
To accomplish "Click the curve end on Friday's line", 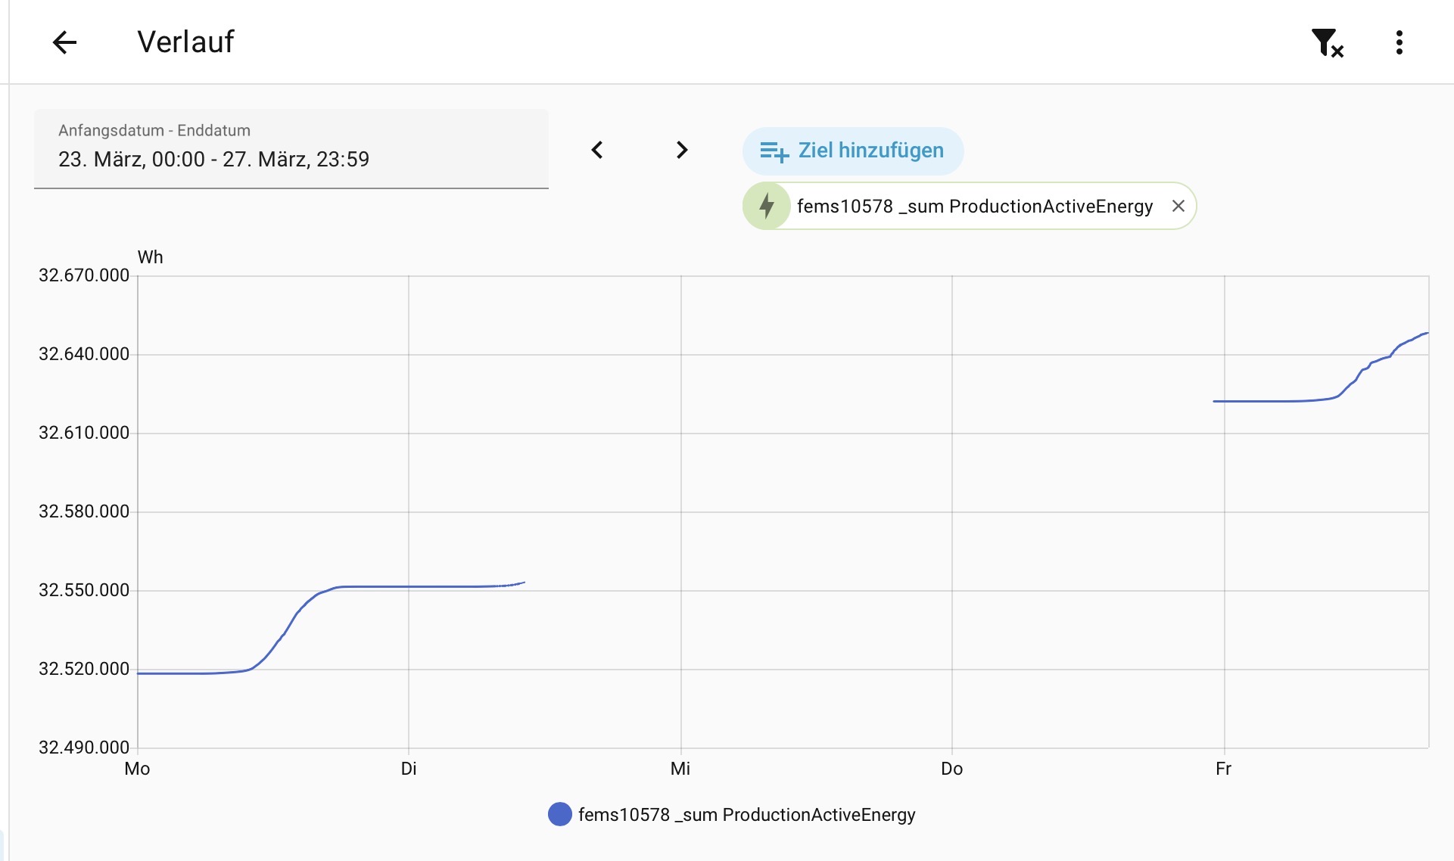I will pyautogui.click(x=1426, y=334).
